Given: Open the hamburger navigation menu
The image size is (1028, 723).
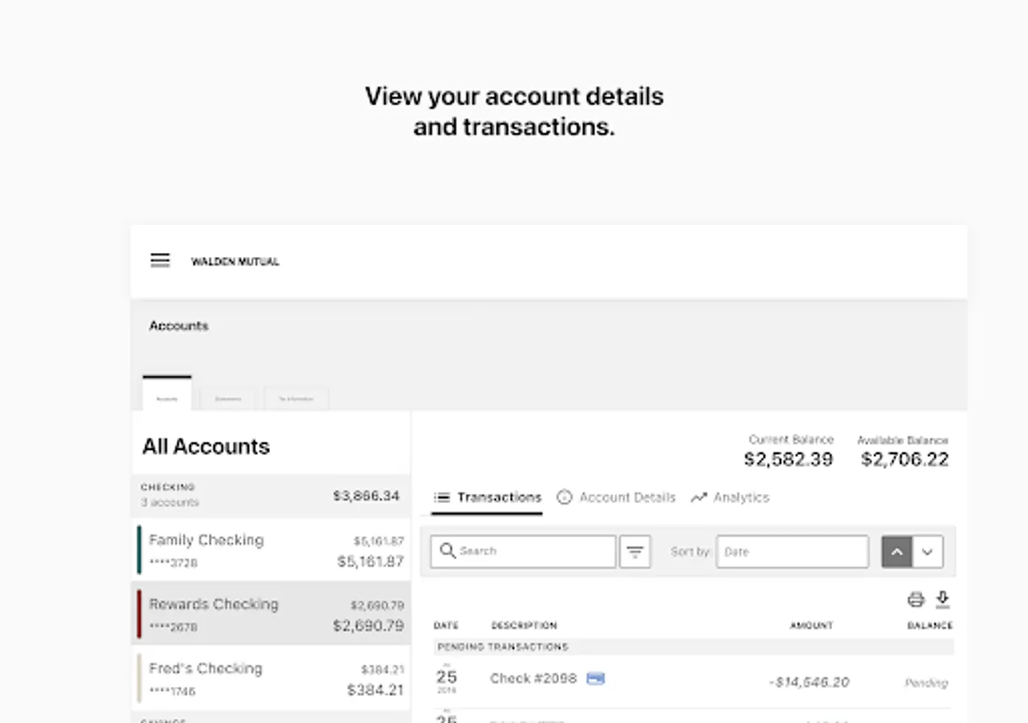Looking at the screenshot, I should pos(160,260).
